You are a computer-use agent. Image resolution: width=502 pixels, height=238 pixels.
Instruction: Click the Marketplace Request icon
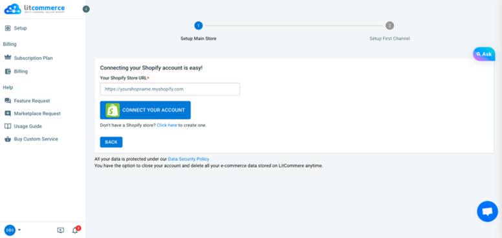(8, 114)
